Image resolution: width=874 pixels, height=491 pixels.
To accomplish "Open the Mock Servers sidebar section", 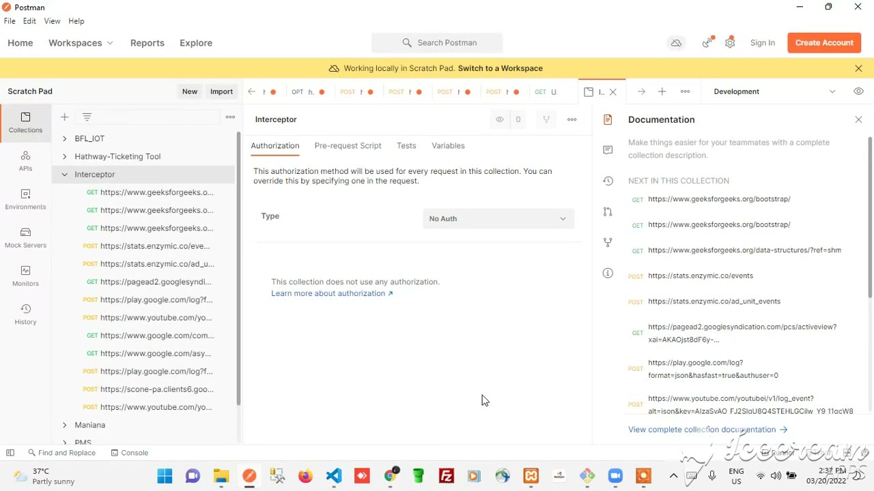I will [25, 237].
